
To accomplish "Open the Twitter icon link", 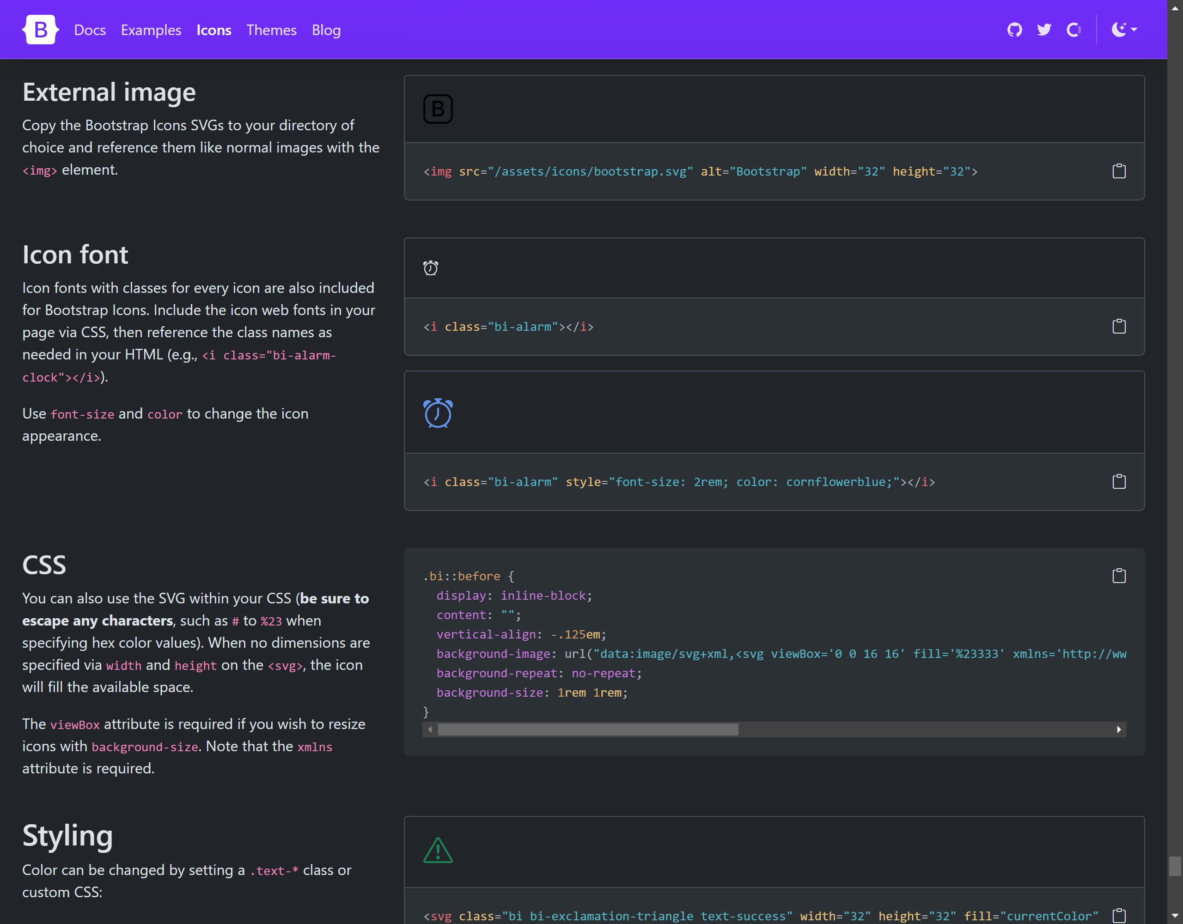I will [x=1044, y=30].
